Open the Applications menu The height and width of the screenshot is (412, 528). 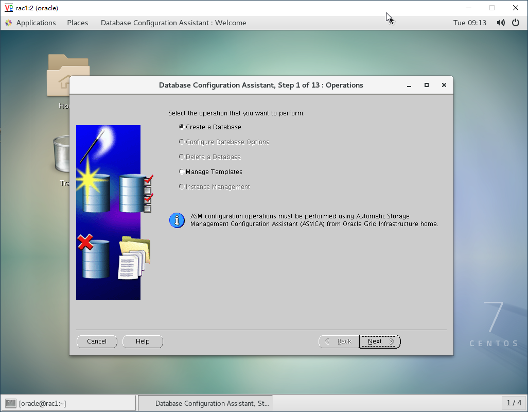(x=36, y=23)
